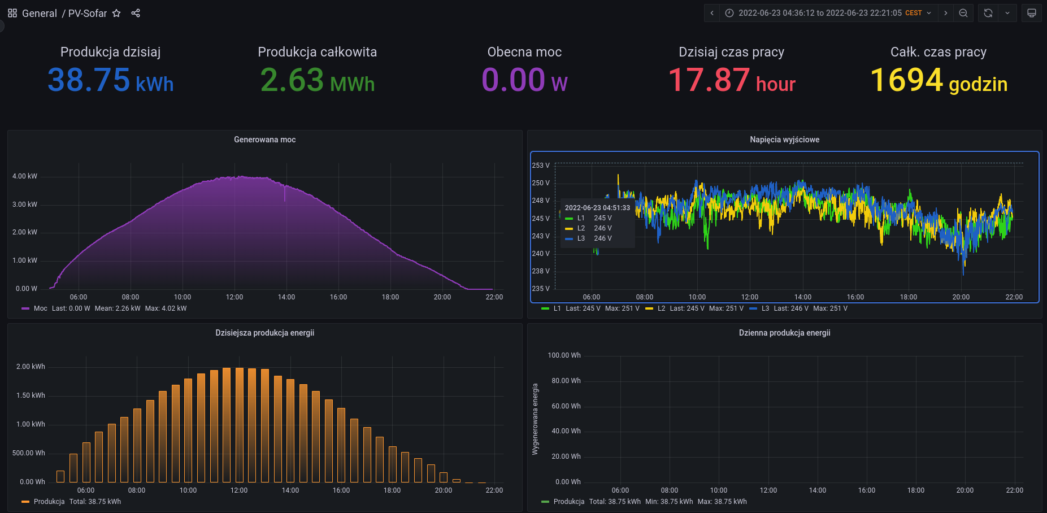This screenshot has height=513, width=1047.
Task: Click Total: 38.75 kWh in bar chart legend
Action: click(95, 502)
